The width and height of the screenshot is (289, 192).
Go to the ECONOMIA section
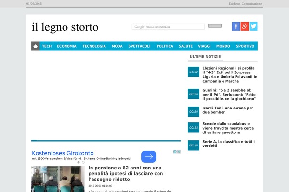pos(66,46)
